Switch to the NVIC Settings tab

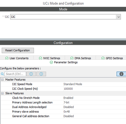pos(49,58)
